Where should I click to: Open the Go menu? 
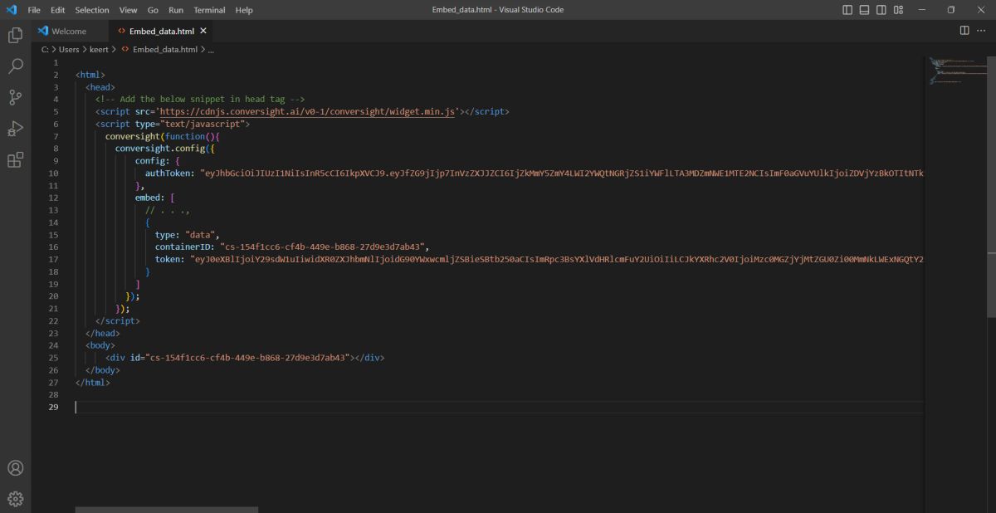(x=153, y=10)
